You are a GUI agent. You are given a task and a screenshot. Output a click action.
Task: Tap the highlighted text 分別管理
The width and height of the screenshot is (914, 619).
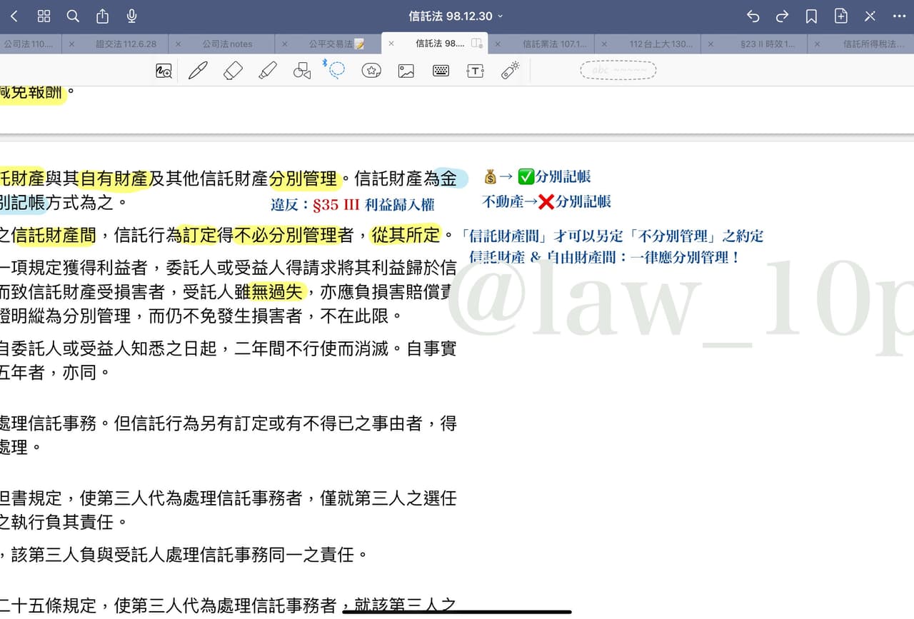pyautogui.click(x=303, y=178)
